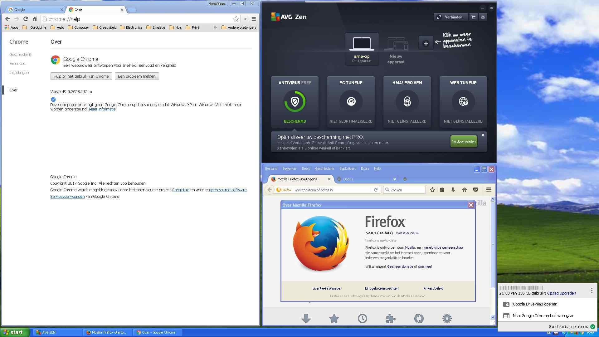Click Google Drive-map openen
This screenshot has width=599, height=337.
[x=548, y=304]
